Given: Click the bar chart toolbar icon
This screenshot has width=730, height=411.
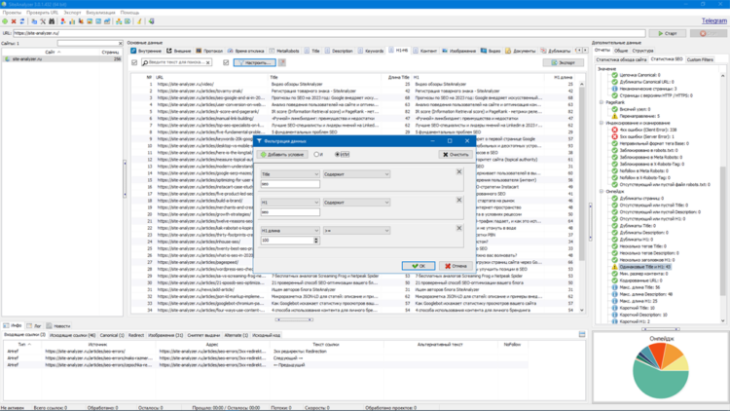Looking at the screenshot, I should (x=72, y=21).
